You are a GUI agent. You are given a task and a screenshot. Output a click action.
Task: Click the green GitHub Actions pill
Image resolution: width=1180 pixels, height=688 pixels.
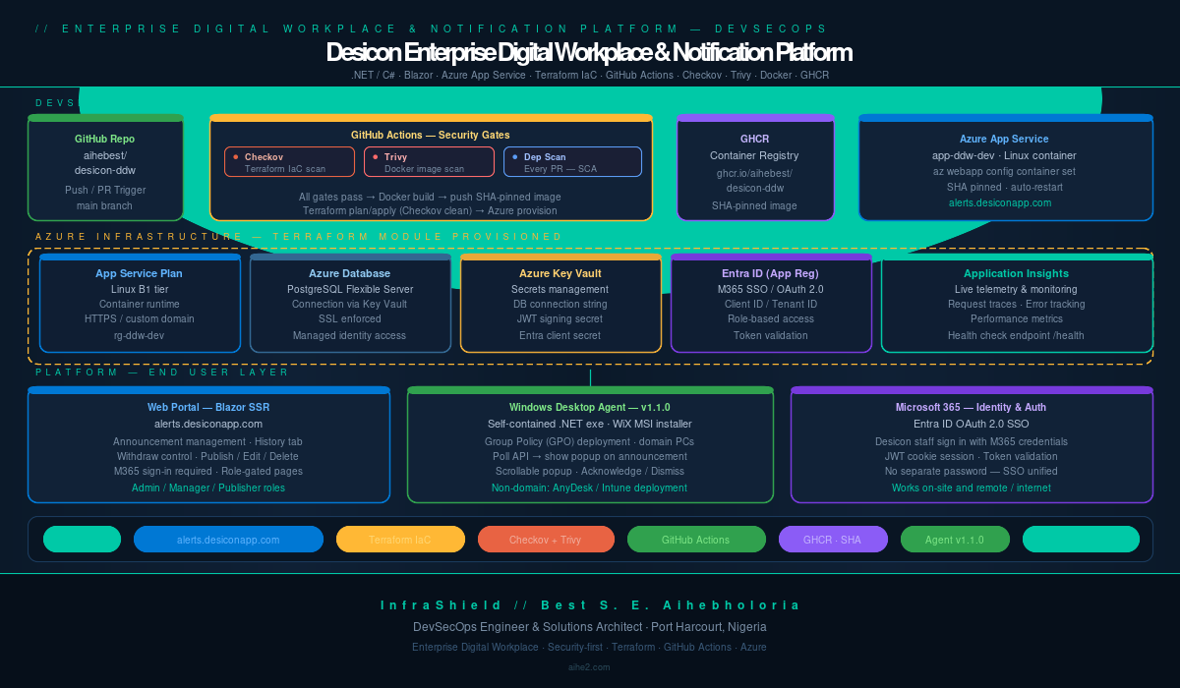click(696, 540)
